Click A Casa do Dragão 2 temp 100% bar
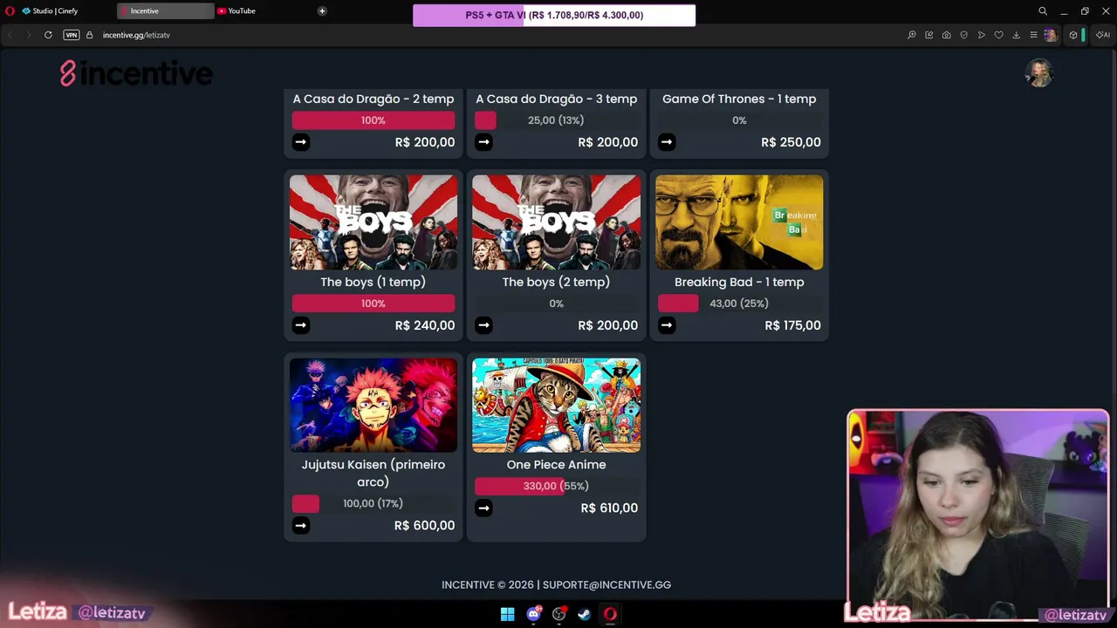This screenshot has width=1117, height=628. [373, 120]
